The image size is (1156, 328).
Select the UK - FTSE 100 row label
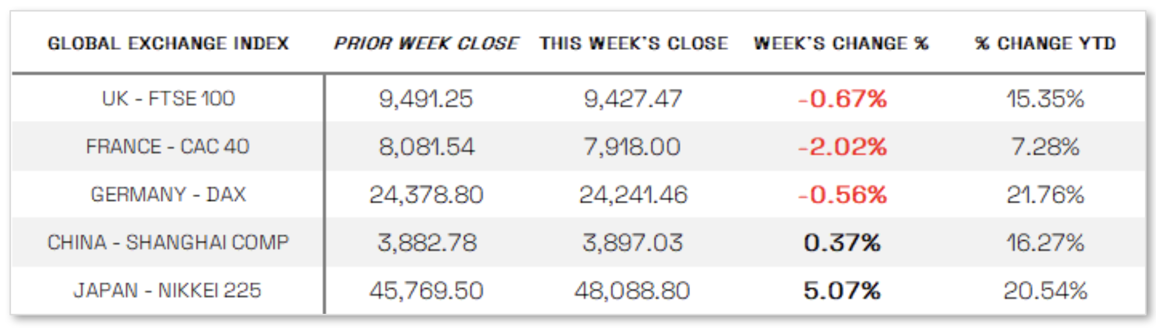(x=168, y=98)
